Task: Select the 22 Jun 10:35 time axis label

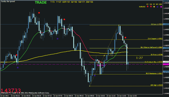Action: pyautogui.click(x=100, y=96)
